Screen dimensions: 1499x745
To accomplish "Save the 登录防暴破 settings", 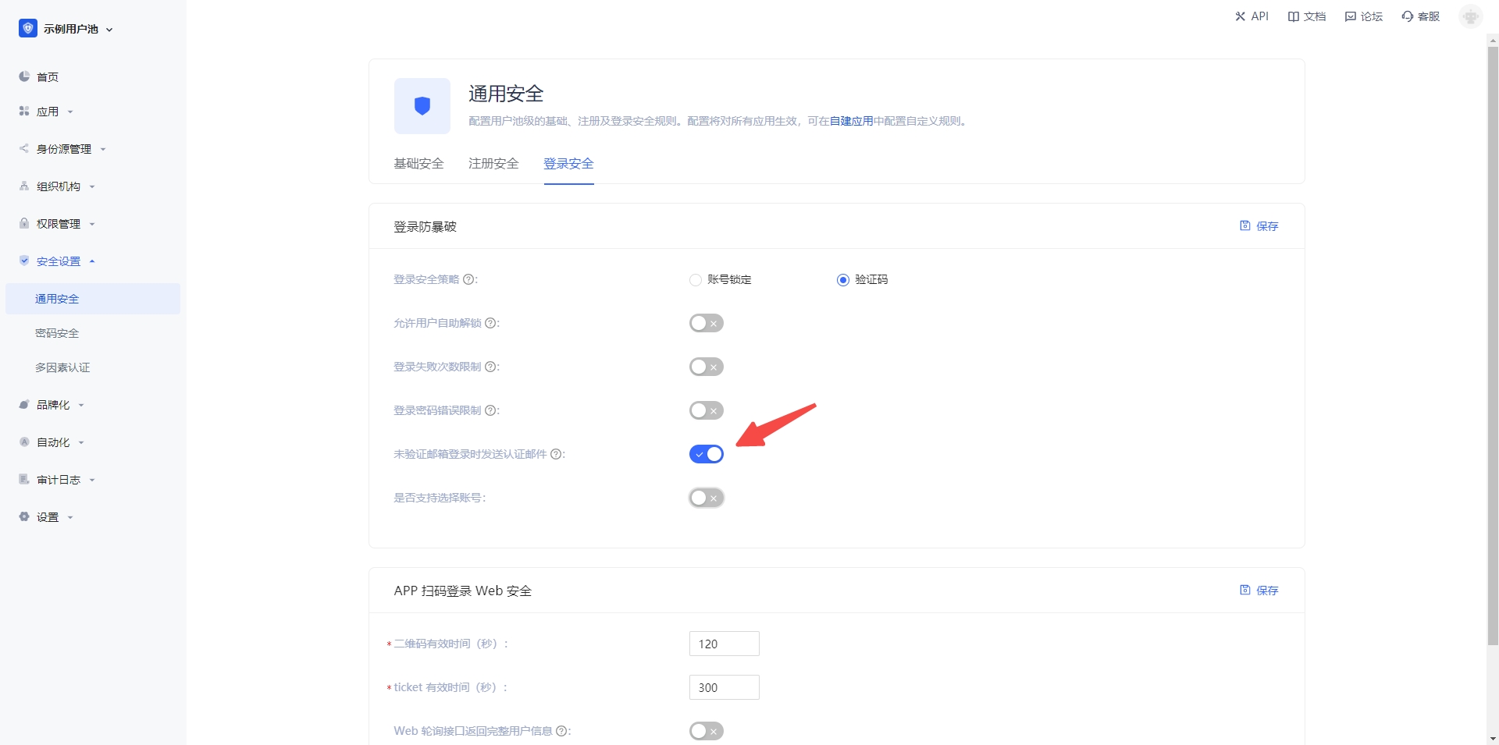I will coord(1259,226).
